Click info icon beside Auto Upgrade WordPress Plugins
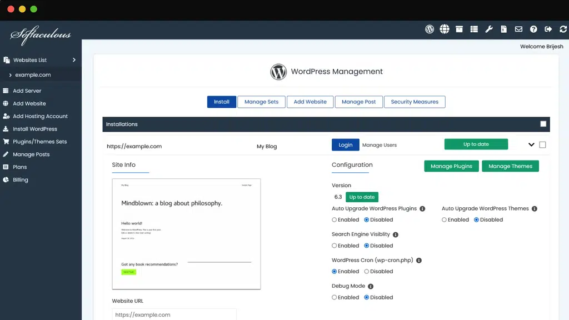Viewport: 569px width, 320px height. pyautogui.click(x=422, y=209)
